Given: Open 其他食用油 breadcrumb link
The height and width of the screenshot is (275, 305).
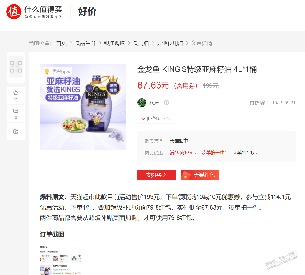Looking at the screenshot, I should [x=170, y=43].
